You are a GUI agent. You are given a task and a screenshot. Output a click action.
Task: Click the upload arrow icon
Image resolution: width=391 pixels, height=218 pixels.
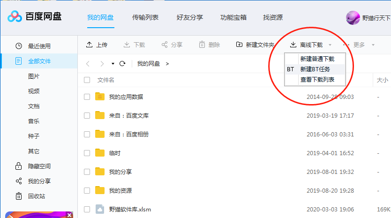[89, 45]
